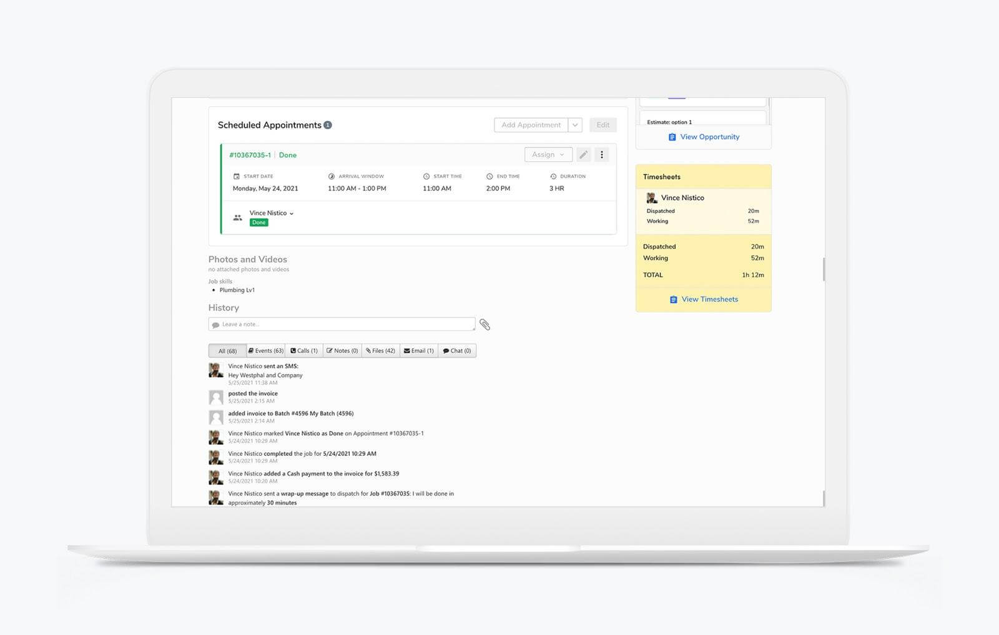Click the Files paperclip icon tab filter

point(370,350)
